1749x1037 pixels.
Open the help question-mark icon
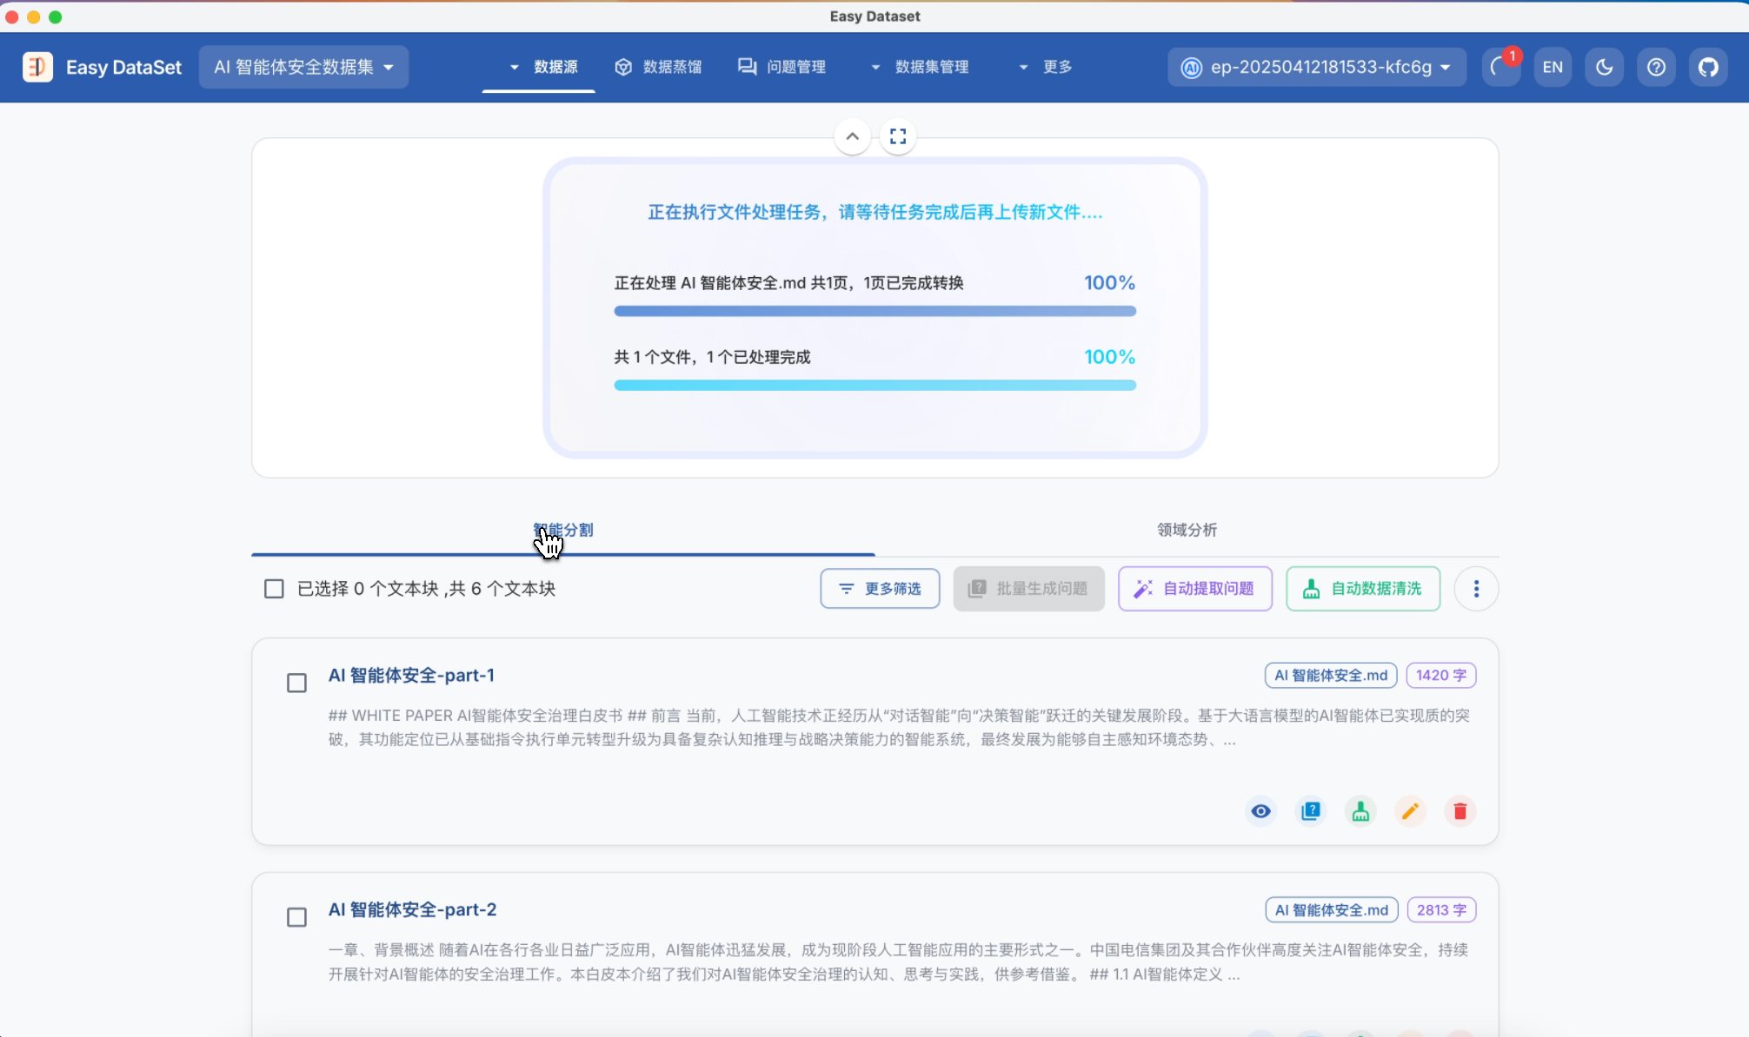coord(1656,67)
